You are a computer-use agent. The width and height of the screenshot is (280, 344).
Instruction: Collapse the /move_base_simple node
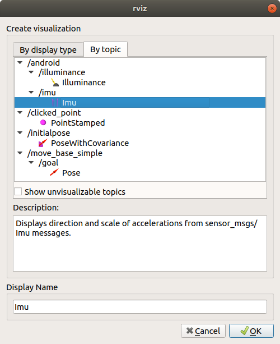pyautogui.click(x=20, y=153)
